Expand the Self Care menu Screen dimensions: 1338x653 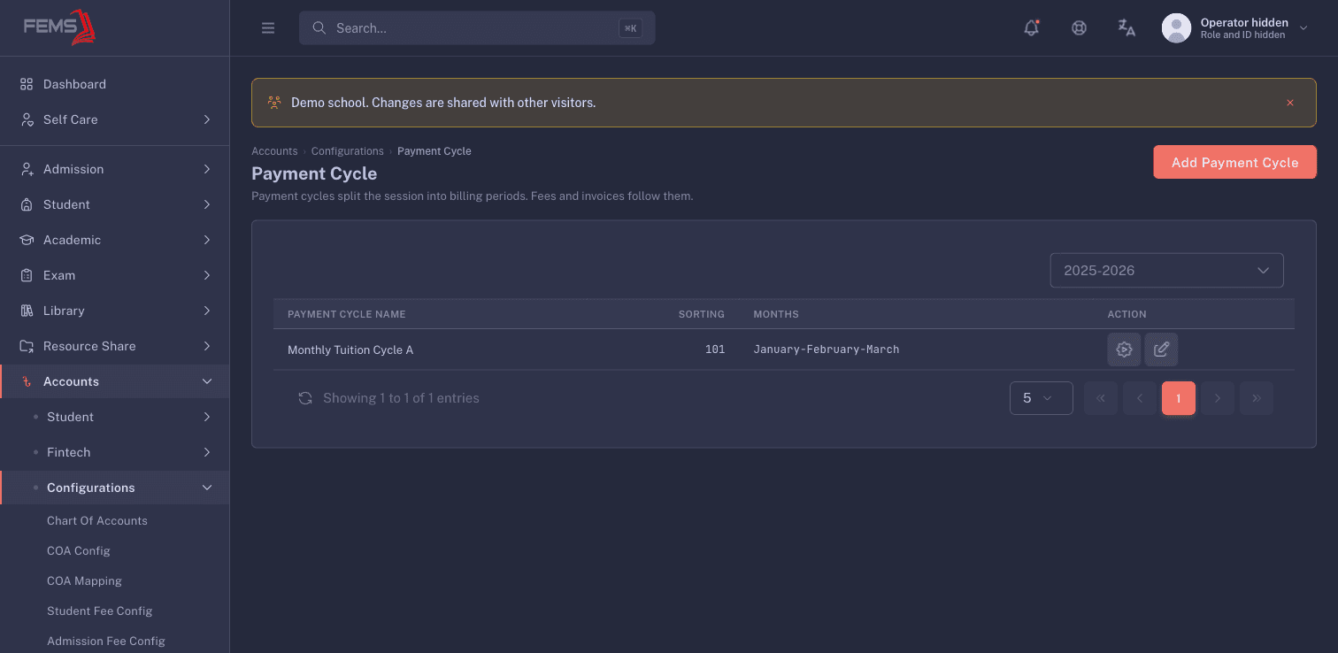(x=115, y=119)
